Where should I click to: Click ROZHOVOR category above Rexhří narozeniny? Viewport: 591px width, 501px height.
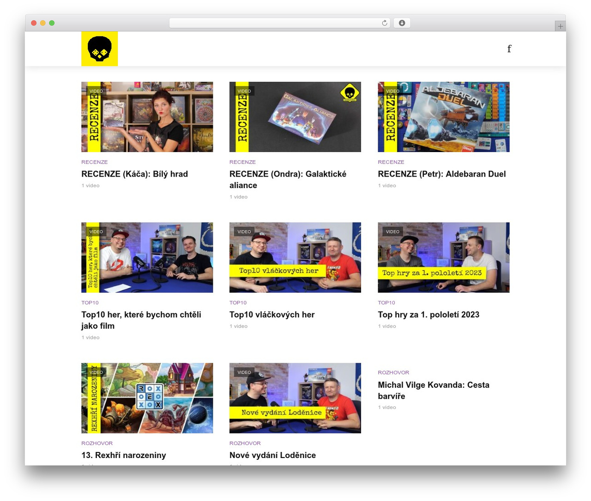click(x=97, y=443)
